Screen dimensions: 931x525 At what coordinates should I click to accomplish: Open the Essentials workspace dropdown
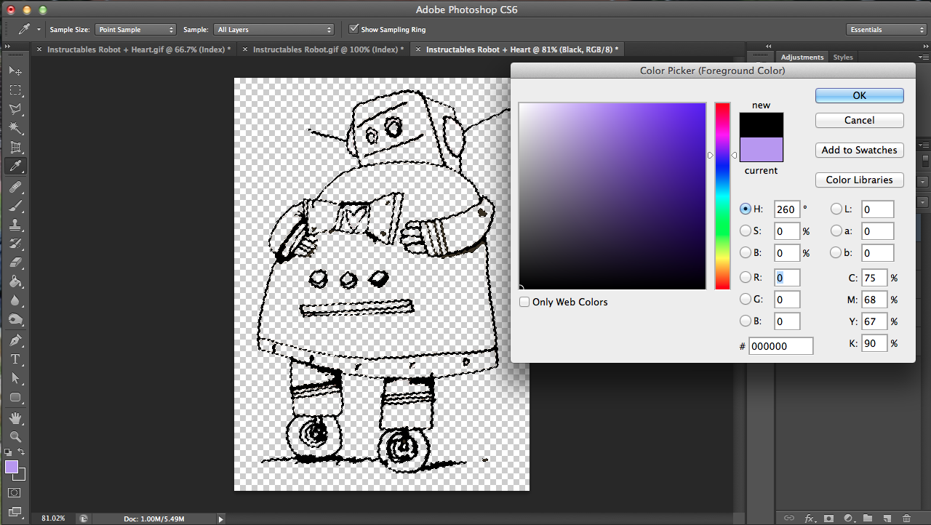[x=887, y=30]
